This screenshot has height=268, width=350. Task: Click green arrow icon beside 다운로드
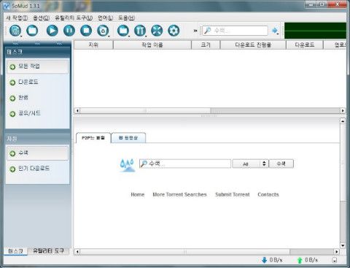[x=12, y=83]
